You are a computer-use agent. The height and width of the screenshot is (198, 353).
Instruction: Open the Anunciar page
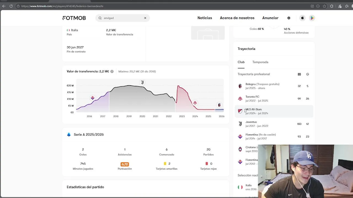point(270,18)
